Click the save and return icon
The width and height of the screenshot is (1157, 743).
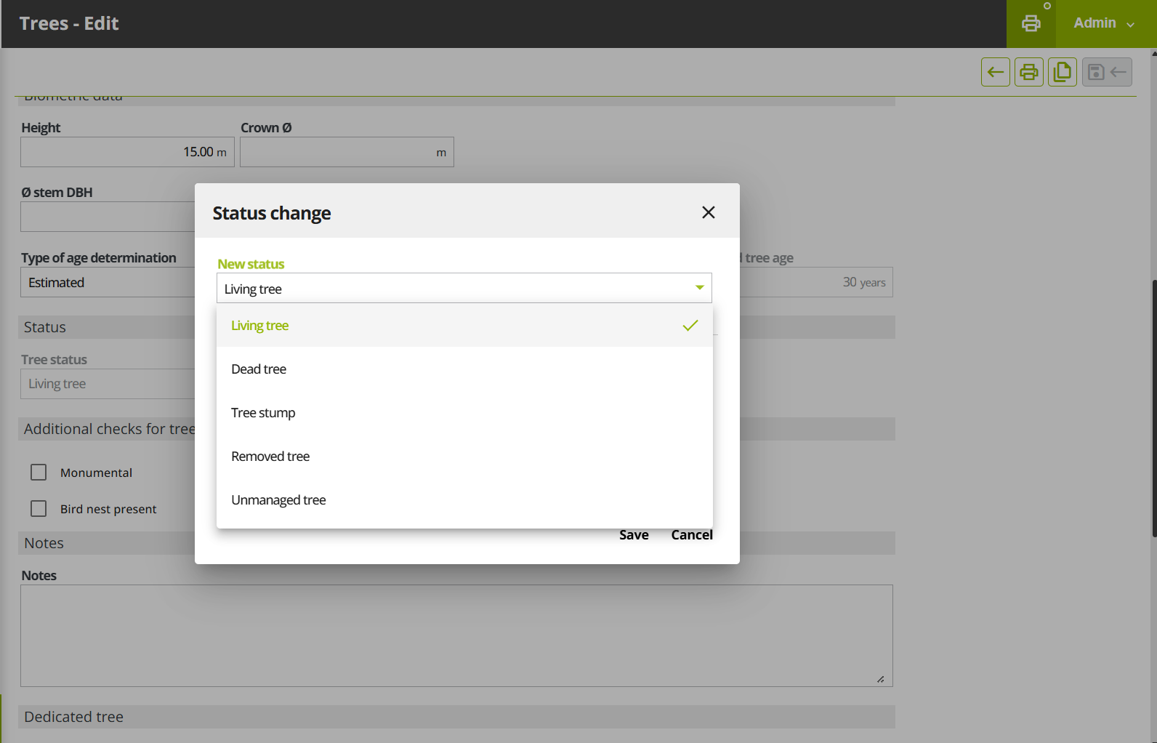pos(1106,72)
